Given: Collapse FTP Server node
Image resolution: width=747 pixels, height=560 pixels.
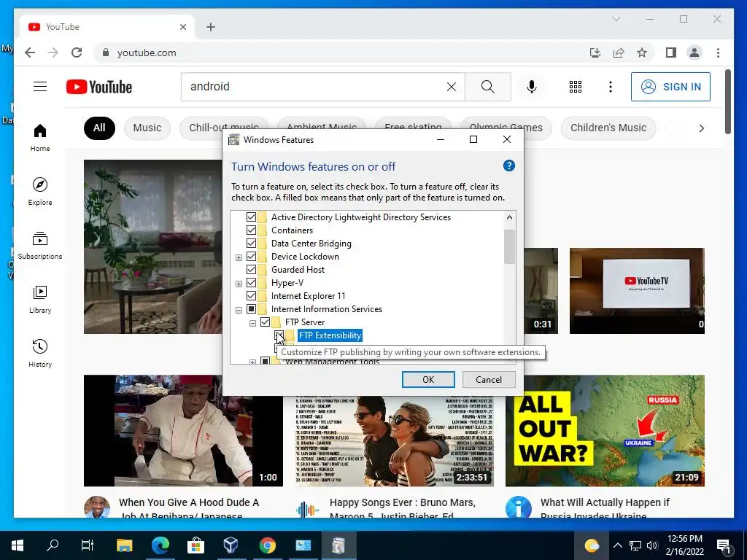Looking at the screenshot, I should coord(252,324).
